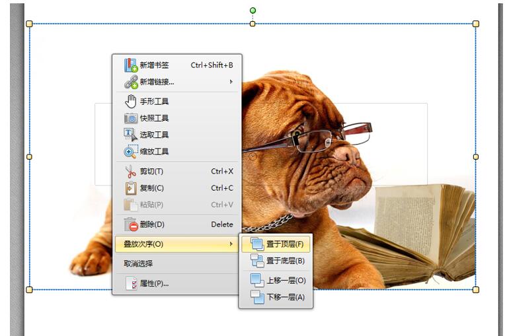Select the snapshot camera tool icon
Screen dimensions: 505x336
point(131,118)
